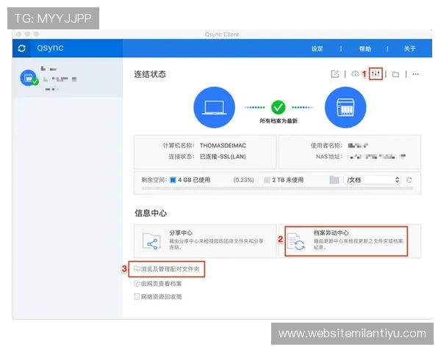Click the share center folder icon
Viewport: 441px width, 352px height.
point(151,241)
